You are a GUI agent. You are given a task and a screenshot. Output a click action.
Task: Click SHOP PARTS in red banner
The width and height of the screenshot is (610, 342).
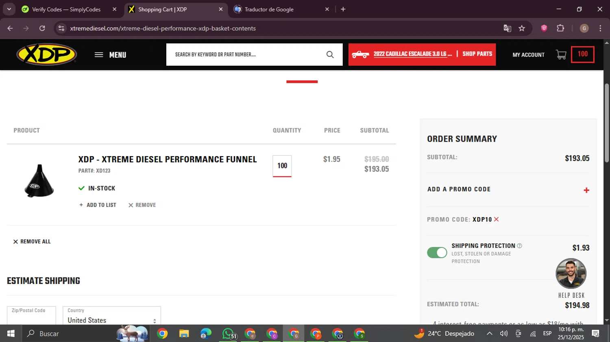[x=477, y=54]
